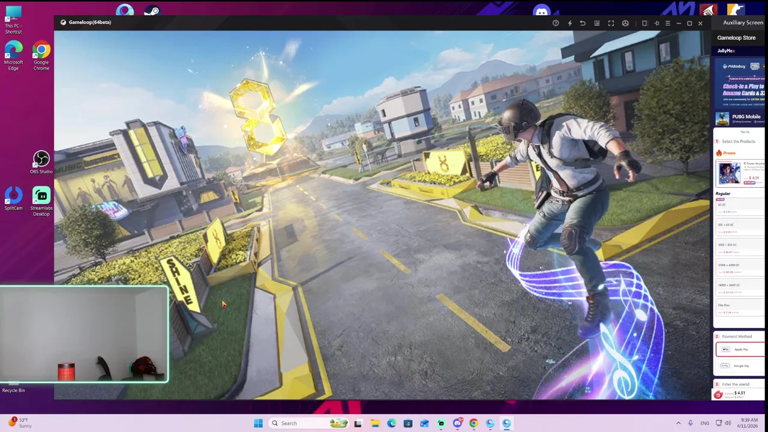
Task: Click the Windows Start button
Action: coord(258,423)
